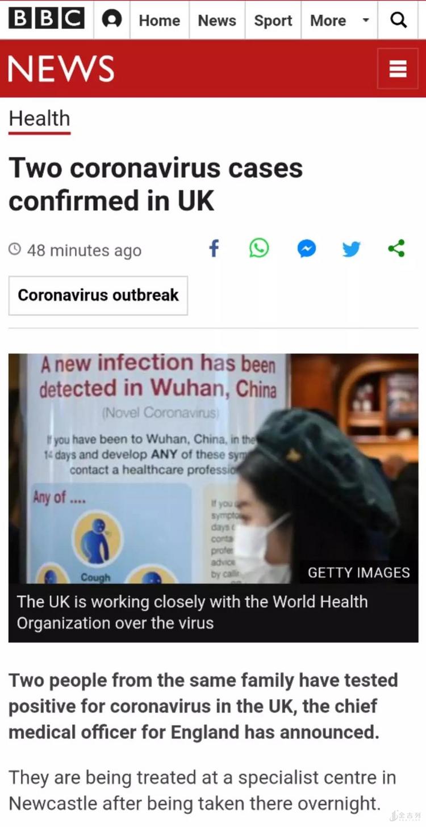Image resolution: width=426 pixels, height=827 pixels.
Task: Open the search magnifier icon
Action: [x=399, y=20]
